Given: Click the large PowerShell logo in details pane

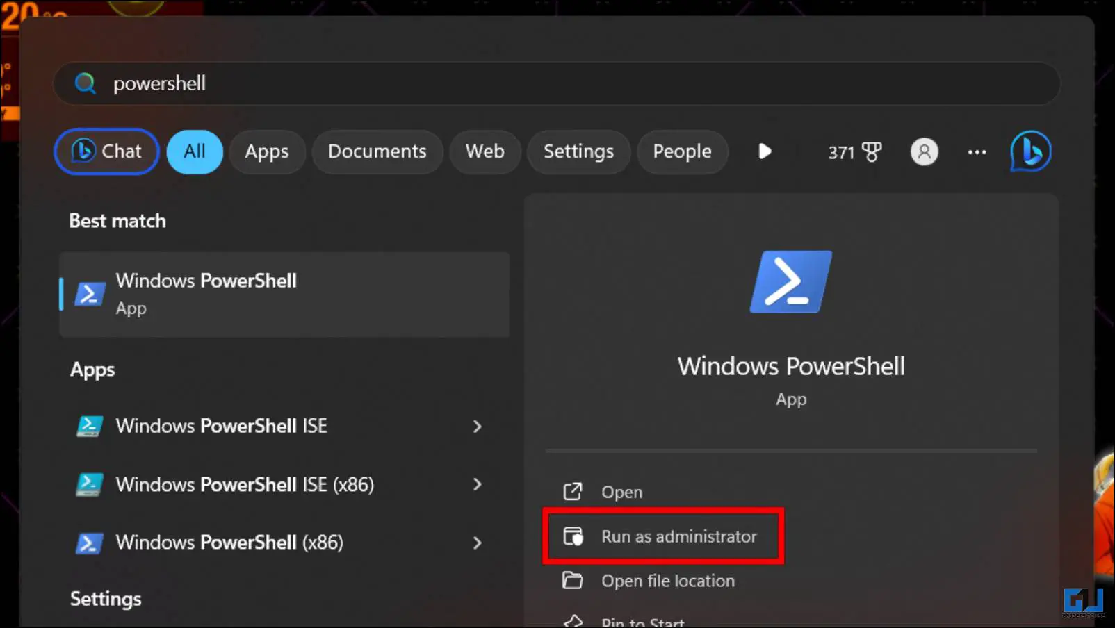Looking at the screenshot, I should tap(791, 282).
